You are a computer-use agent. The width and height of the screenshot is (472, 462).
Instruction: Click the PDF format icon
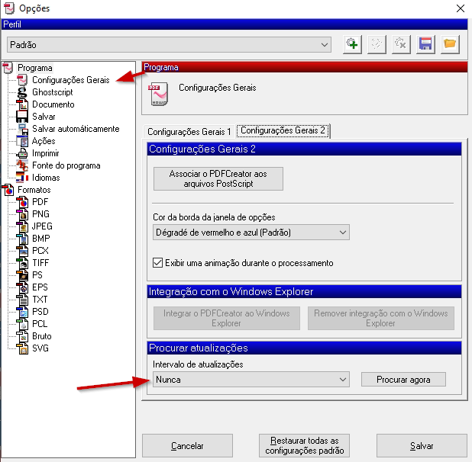point(22,202)
